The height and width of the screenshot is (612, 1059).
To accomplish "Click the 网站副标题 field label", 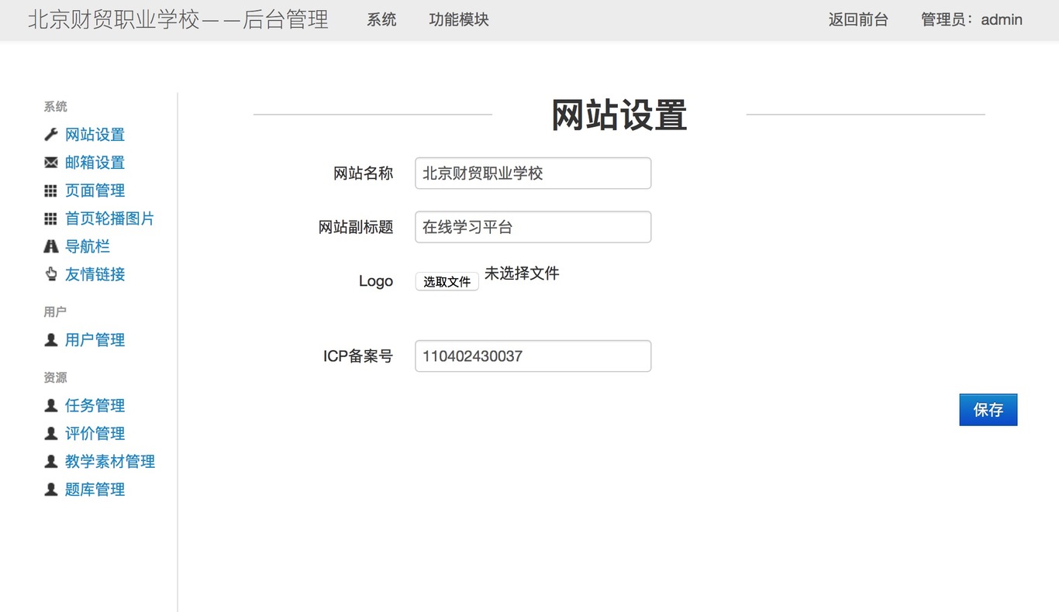I will [356, 227].
